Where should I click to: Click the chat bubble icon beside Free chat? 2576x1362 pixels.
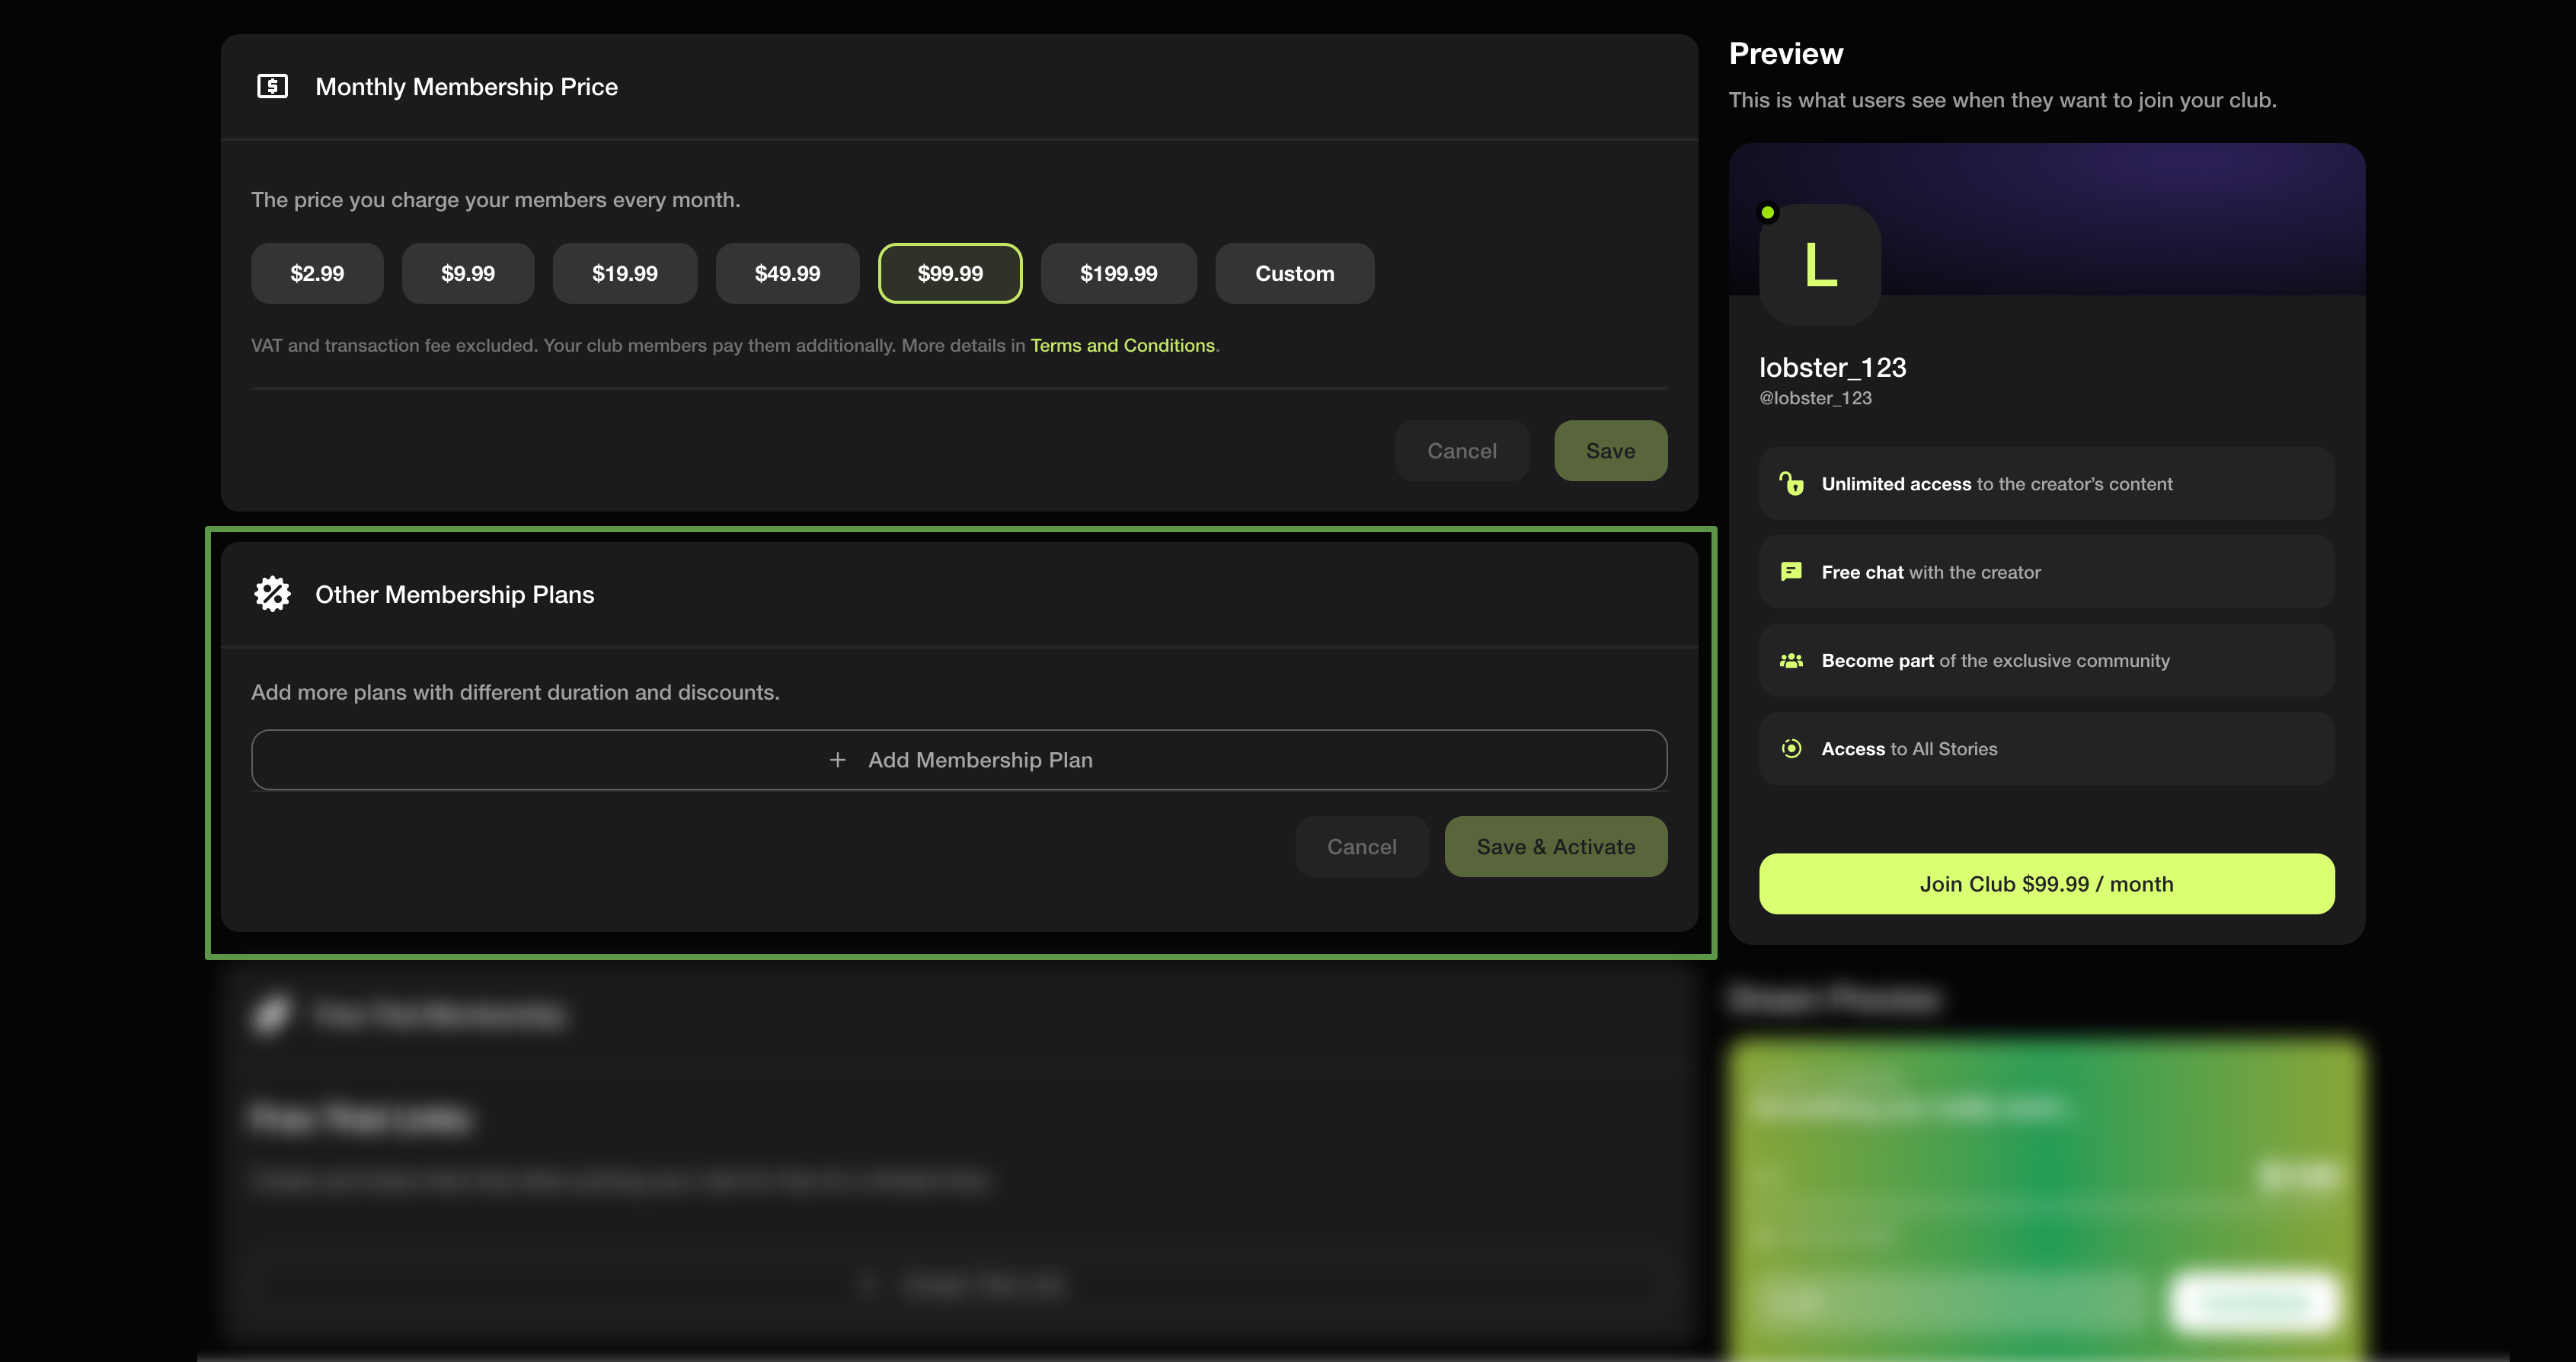click(1791, 572)
